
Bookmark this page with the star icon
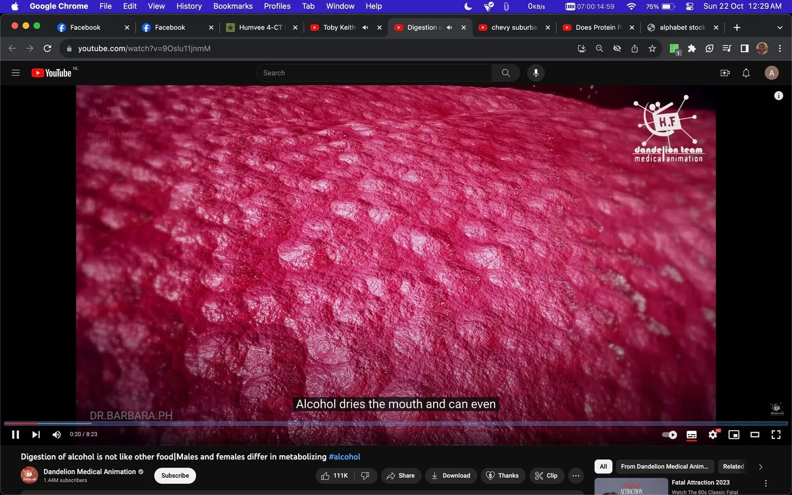(652, 48)
